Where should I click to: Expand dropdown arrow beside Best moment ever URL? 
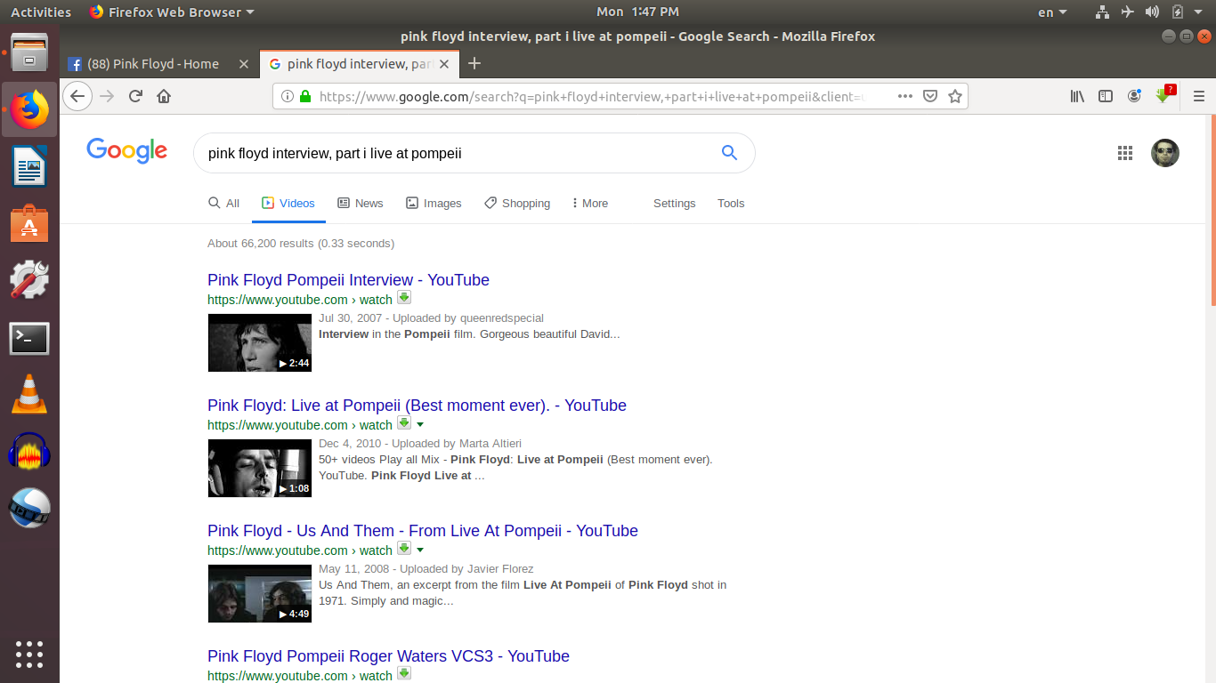pyautogui.click(x=420, y=425)
